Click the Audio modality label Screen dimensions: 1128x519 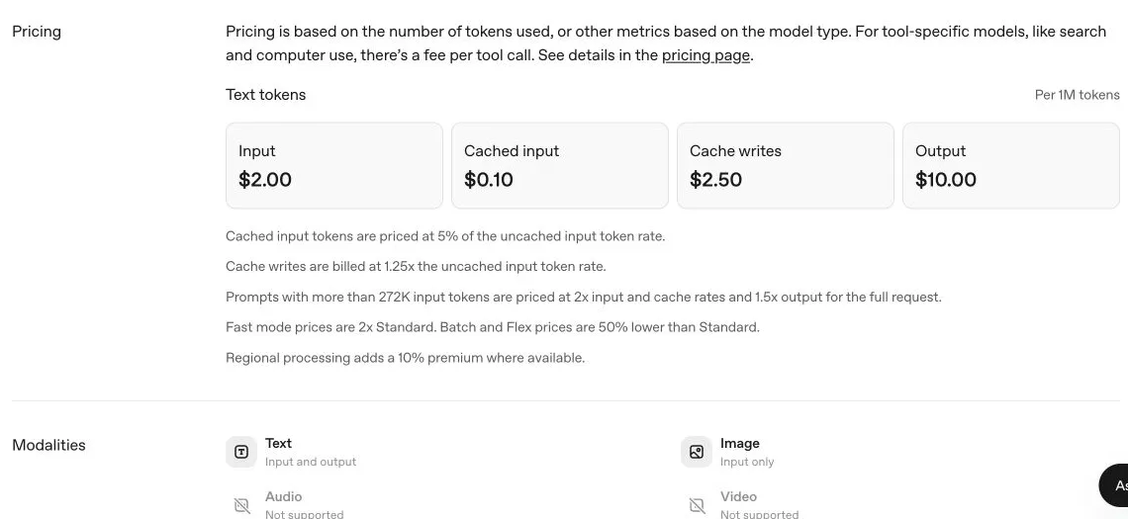click(283, 496)
